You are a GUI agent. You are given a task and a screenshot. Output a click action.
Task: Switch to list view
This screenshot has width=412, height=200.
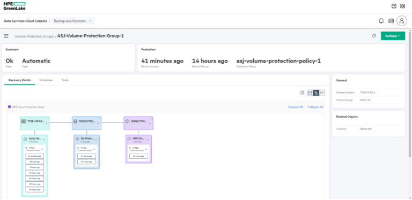[x=322, y=93]
